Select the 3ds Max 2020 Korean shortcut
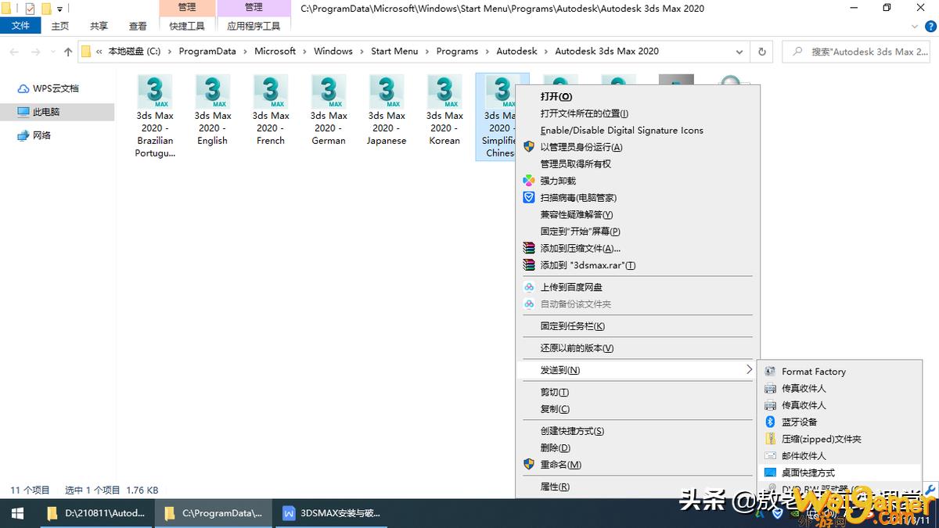 pos(444,110)
